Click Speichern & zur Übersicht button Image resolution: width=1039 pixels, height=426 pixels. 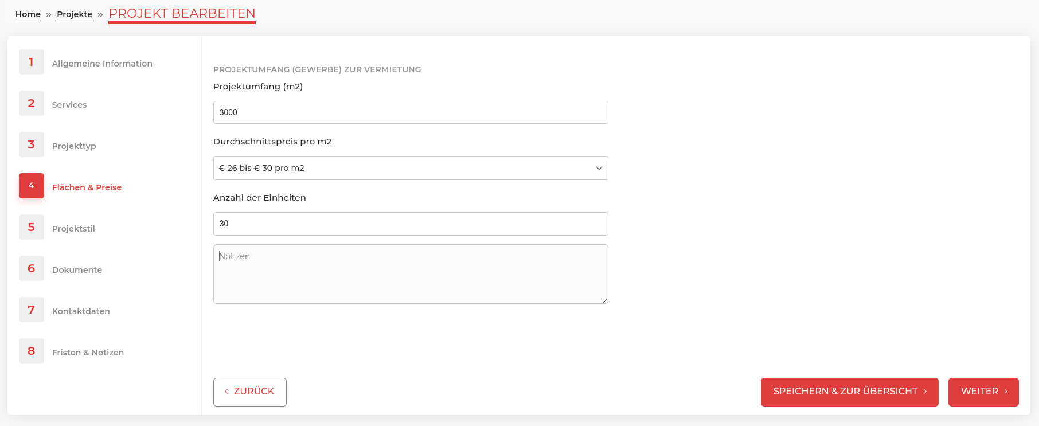(x=849, y=392)
